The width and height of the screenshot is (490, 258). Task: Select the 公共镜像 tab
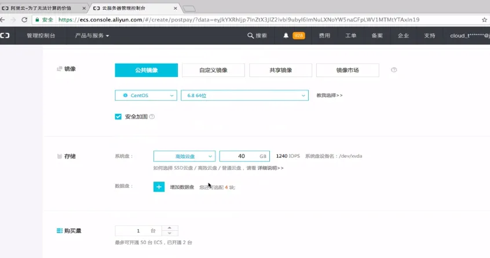click(147, 70)
